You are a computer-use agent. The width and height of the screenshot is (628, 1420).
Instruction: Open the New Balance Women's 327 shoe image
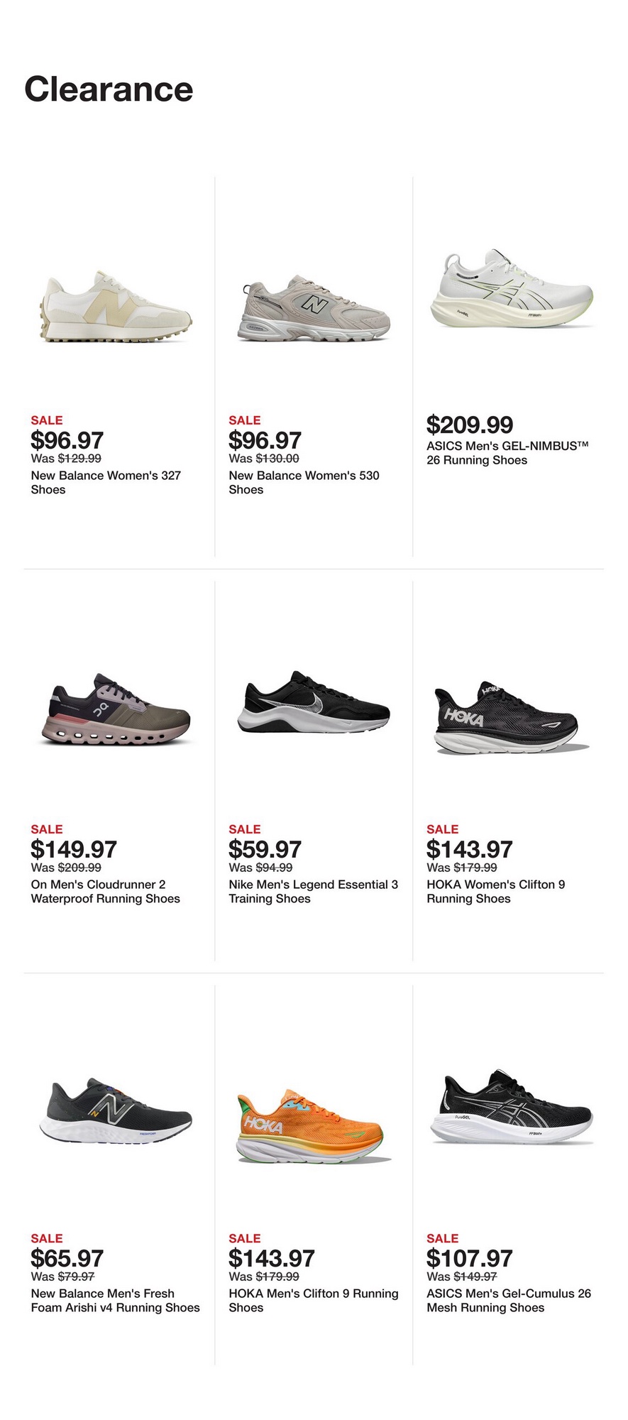(114, 307)
